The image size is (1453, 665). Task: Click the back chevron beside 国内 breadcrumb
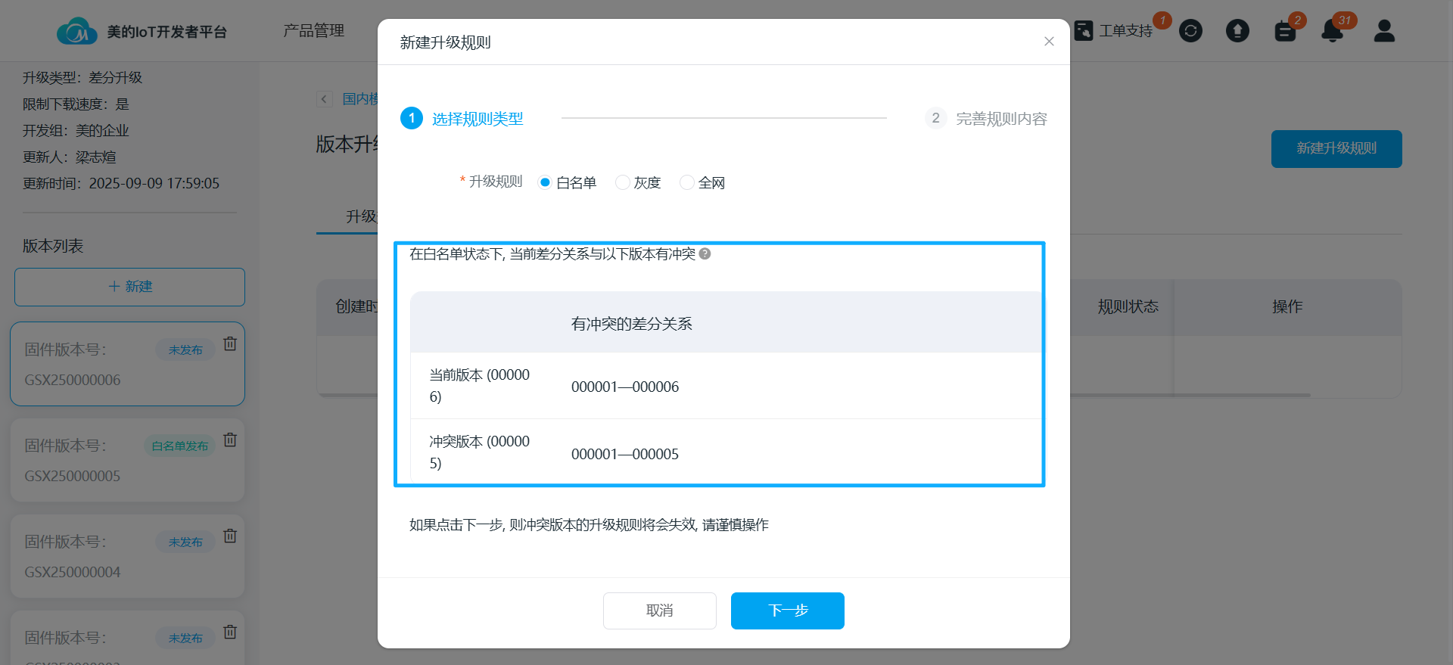pyautogui.click(x=325, y=99)
